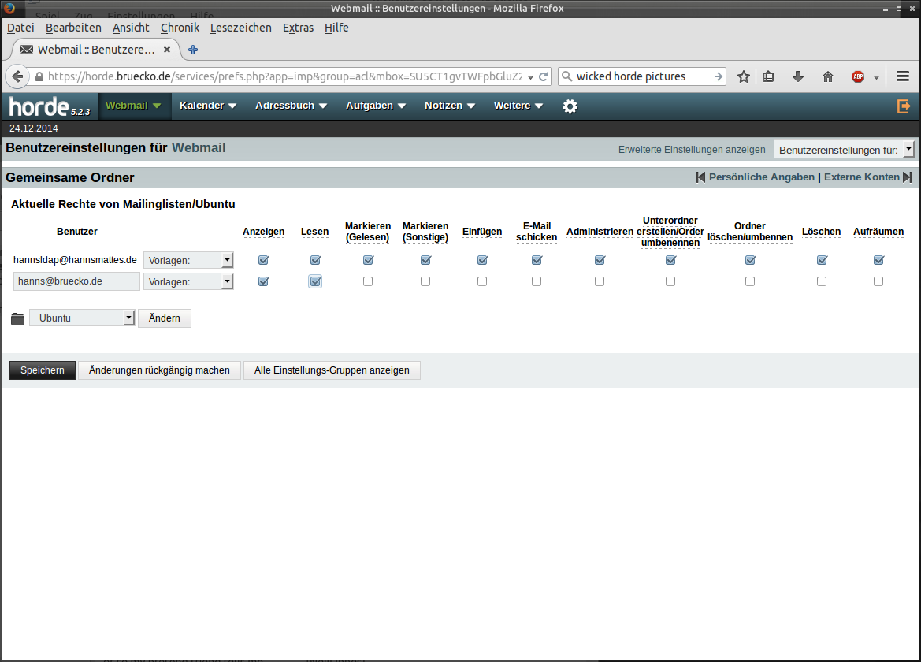Open Vorlagen dropdown for hannsldap@hannsmattes.de
The height and width of the screenshot is (662, 921).
tap(188, 260)
